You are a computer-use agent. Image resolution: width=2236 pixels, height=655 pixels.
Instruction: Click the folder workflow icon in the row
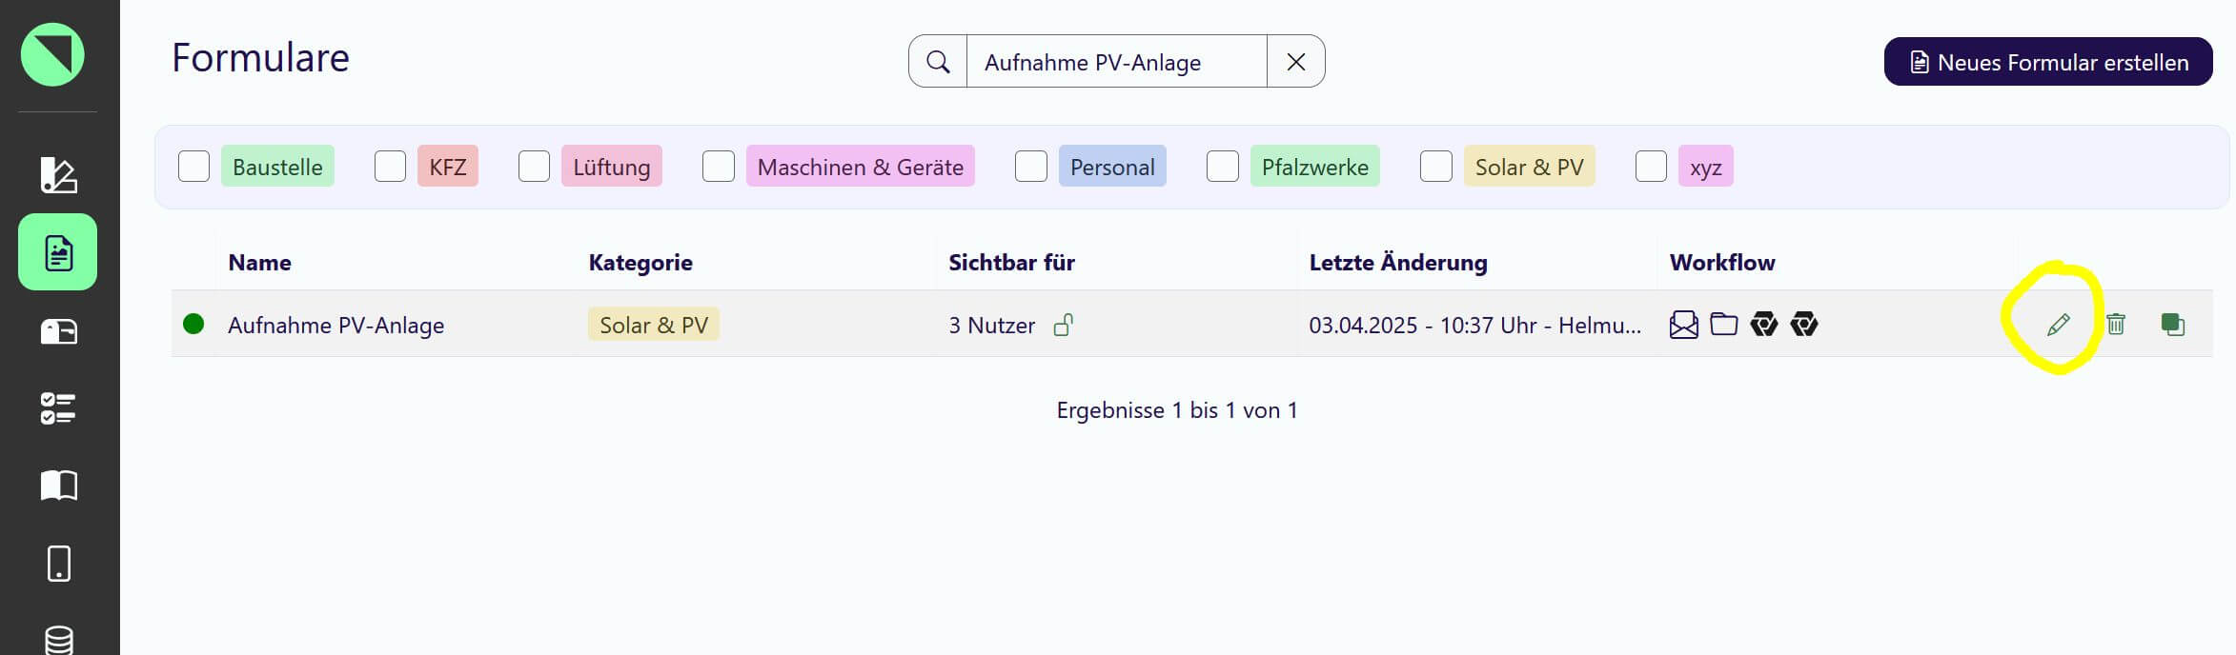(1723, 325)
